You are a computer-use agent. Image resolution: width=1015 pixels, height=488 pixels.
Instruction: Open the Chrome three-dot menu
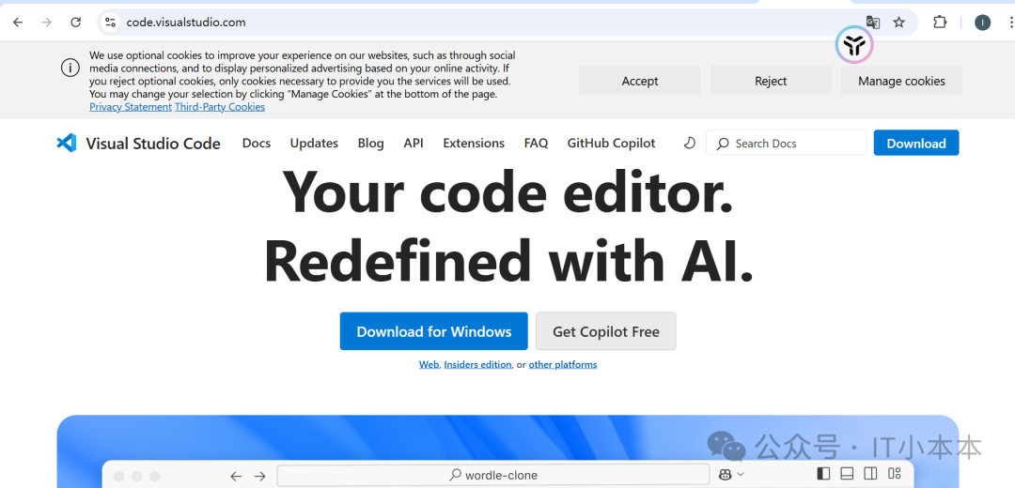point(1010,23)
